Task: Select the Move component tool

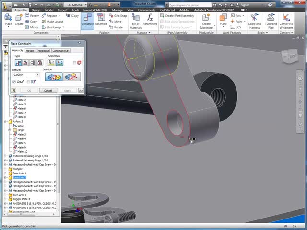Action: [116, 22]
